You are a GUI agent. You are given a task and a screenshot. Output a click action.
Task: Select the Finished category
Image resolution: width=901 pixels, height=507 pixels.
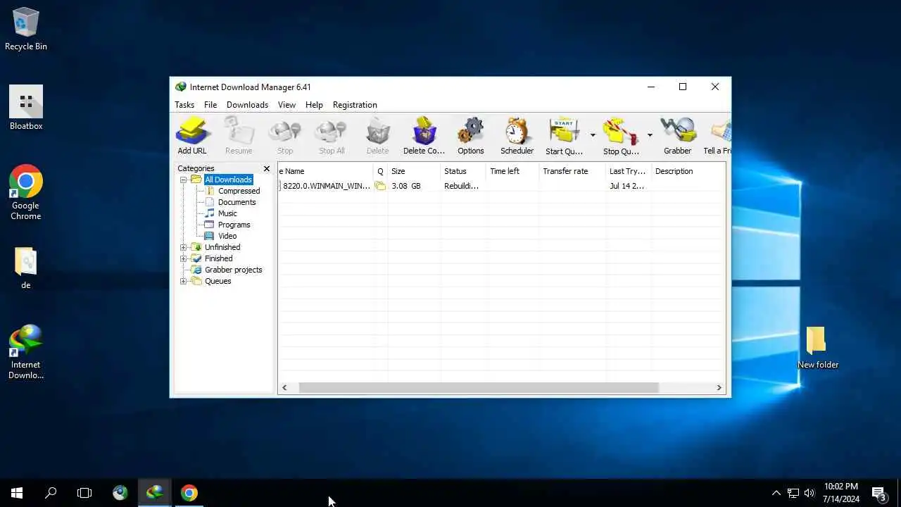click(218, 258)
